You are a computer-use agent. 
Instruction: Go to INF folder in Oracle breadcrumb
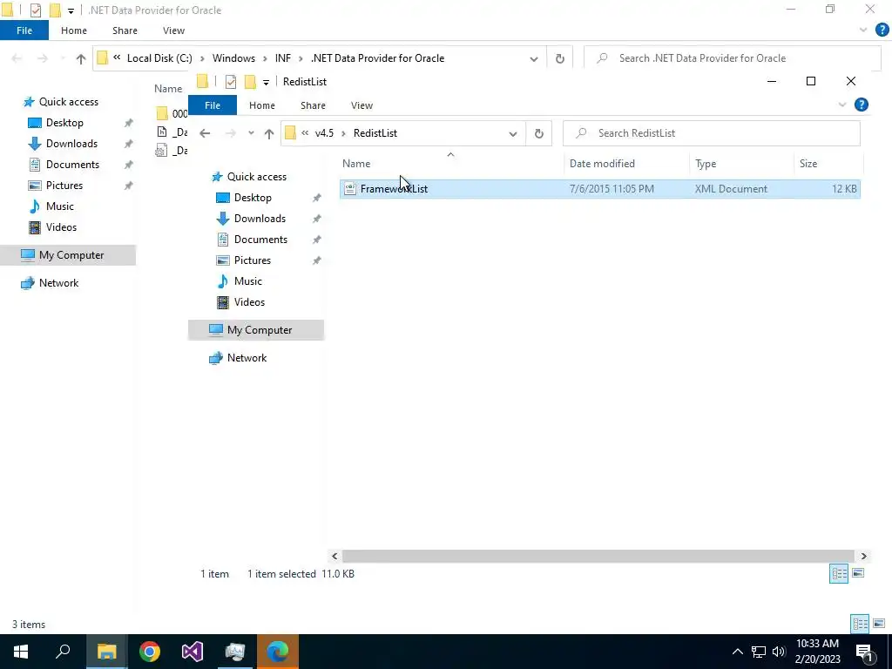283,58
